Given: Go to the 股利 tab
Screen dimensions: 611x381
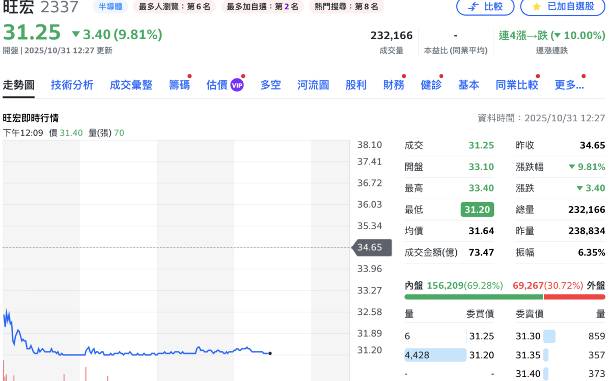Looking at the screenshot, I should [356, 85].
